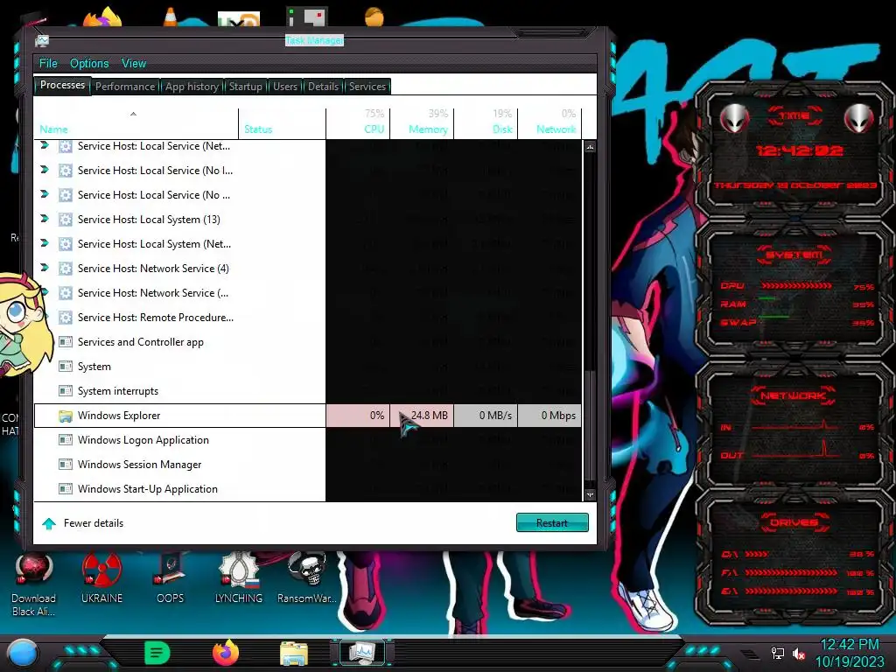
Task: Switch to the App history tab
Action: click(x=192, y=87)
